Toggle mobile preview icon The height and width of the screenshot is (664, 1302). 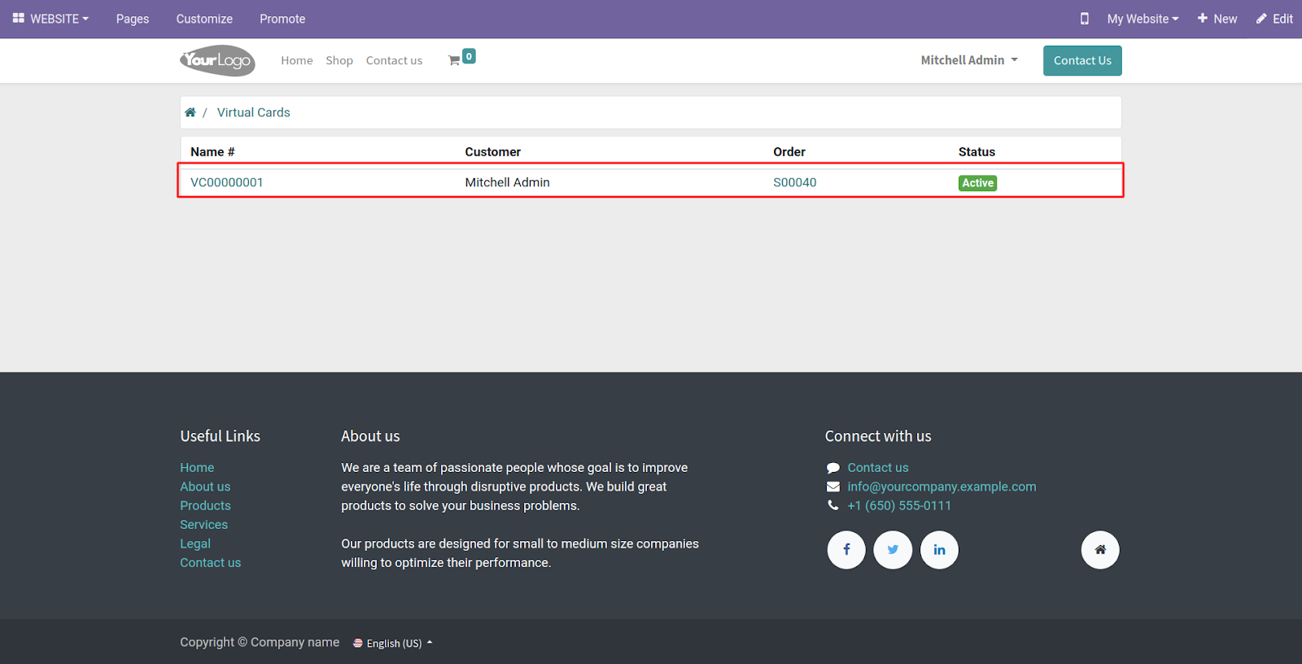[x=1084, y=19]
